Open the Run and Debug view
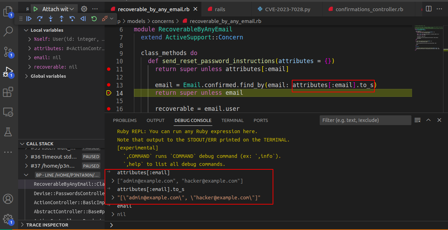Screen dimensions: 448x230 point(8,72)
